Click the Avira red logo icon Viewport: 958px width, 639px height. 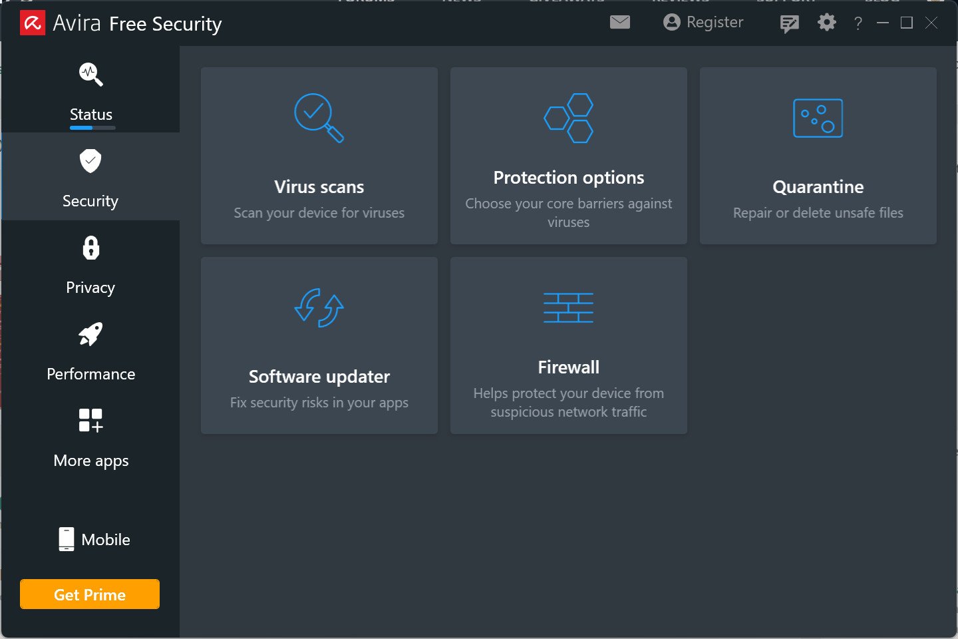pos(33,23)
